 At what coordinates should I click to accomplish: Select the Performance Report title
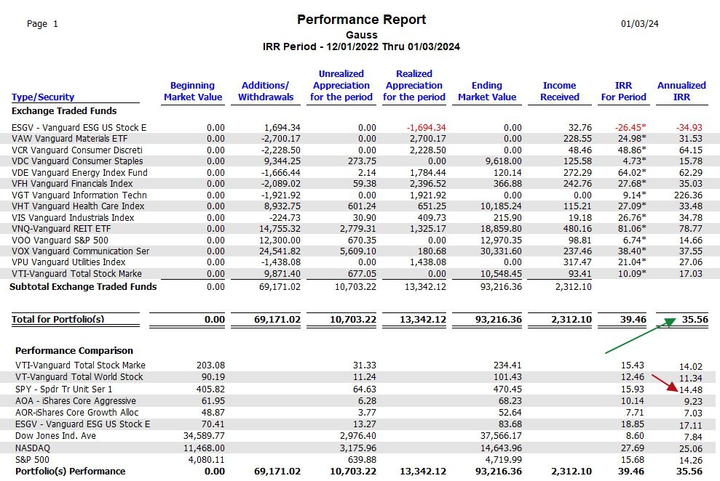click(x=361, y=20)
